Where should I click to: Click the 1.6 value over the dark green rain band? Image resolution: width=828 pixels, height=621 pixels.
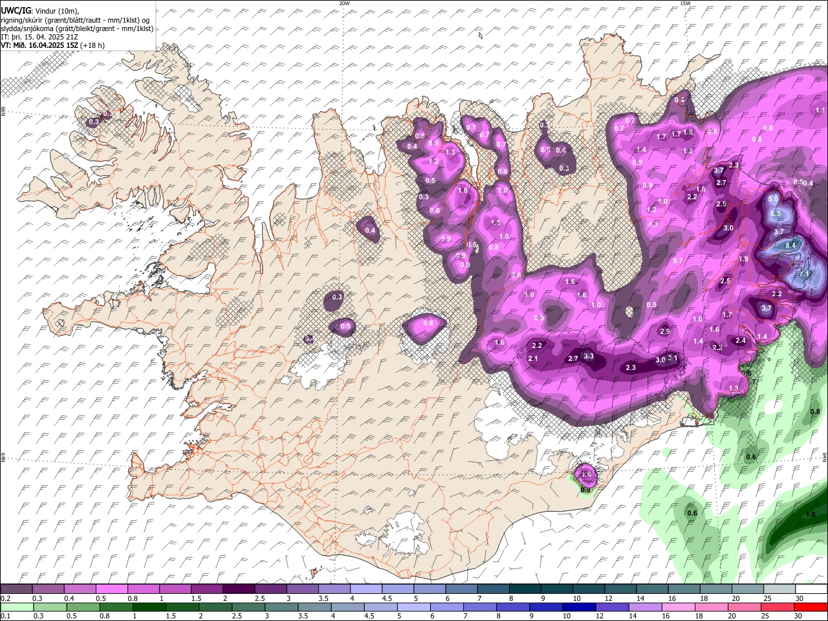pos(811,515)
